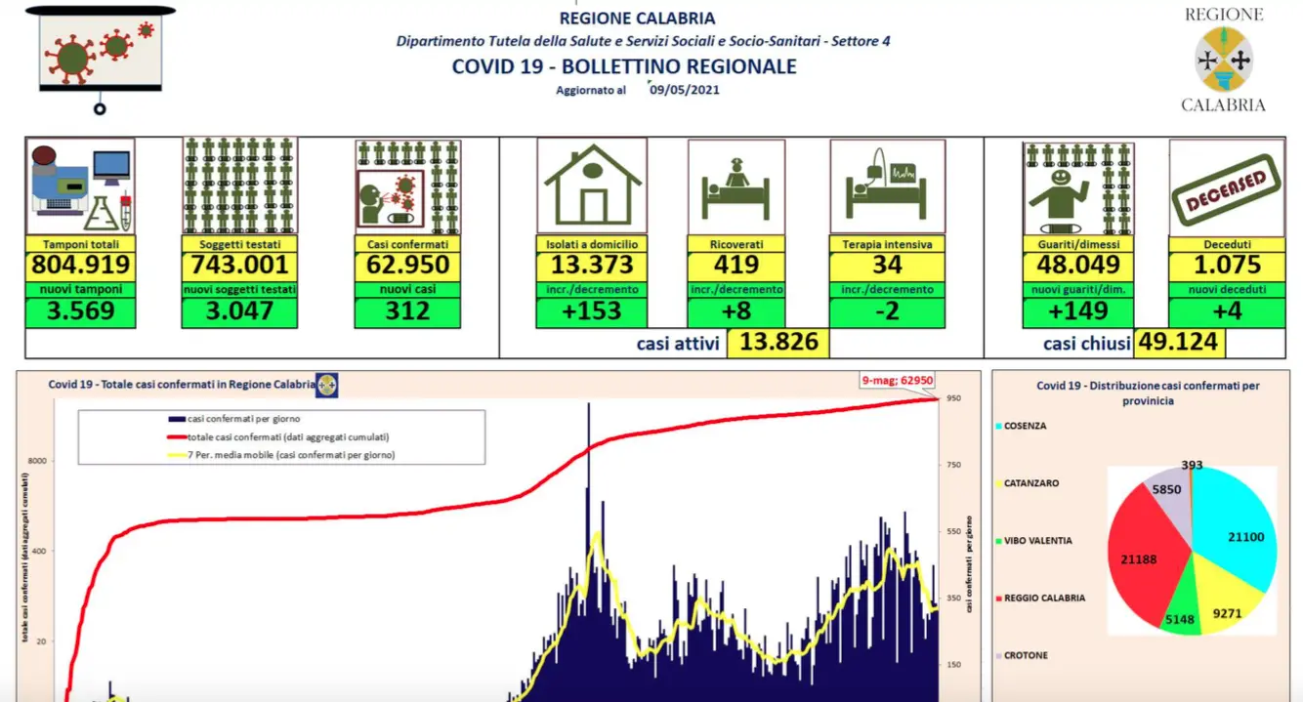Click the COVID 19 - BOLLETTINO REGIONALE heading
The image size is (1303, 702).
[x=624, y=66]
